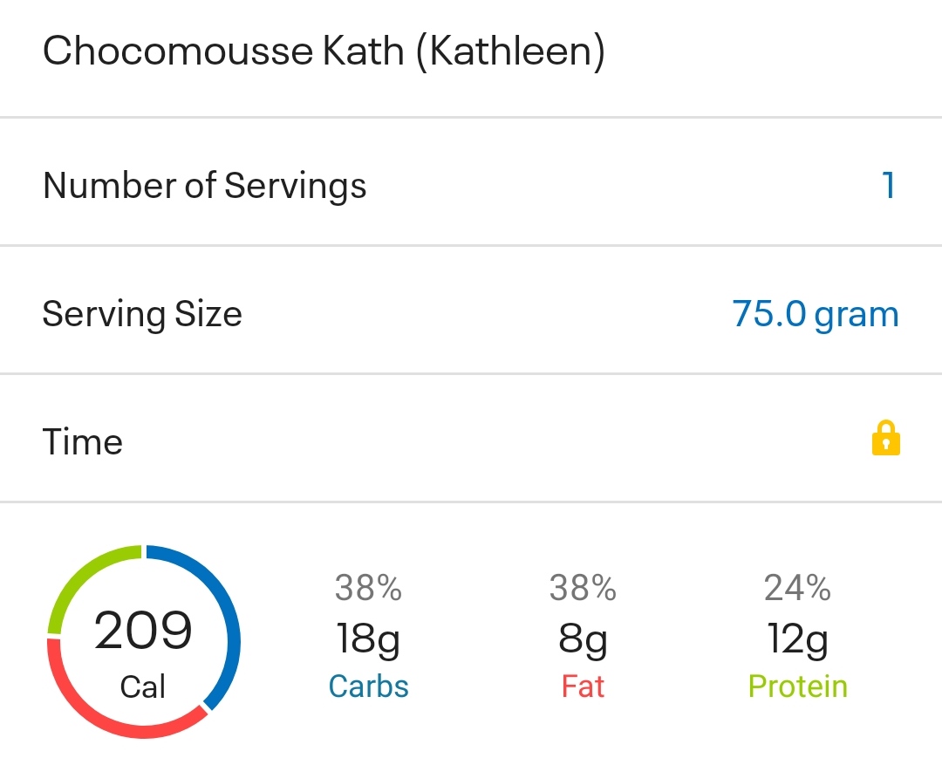
Task: Edit the number of servings value 1
Action: (x=888, y=185)
